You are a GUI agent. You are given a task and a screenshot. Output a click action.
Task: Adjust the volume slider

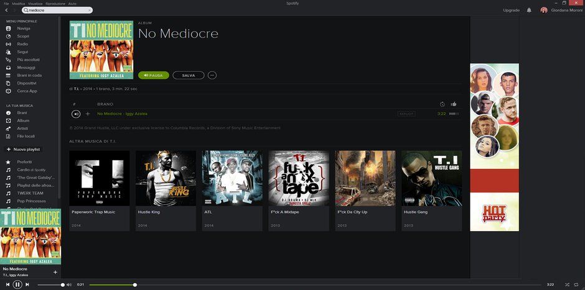tap(50, 285)
